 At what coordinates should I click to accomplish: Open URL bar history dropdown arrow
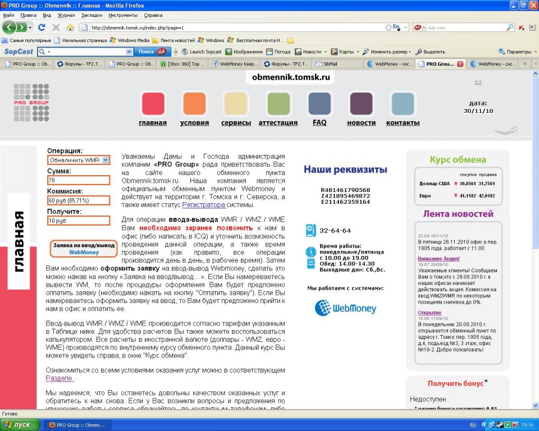click(x=405, y=27)
